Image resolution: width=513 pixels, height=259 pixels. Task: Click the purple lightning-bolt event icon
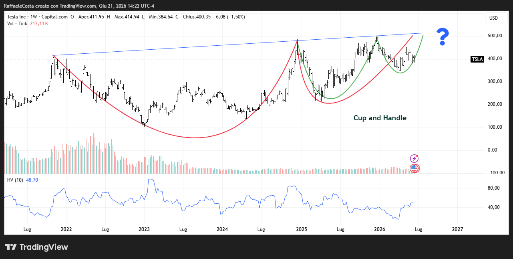point(414,158)
